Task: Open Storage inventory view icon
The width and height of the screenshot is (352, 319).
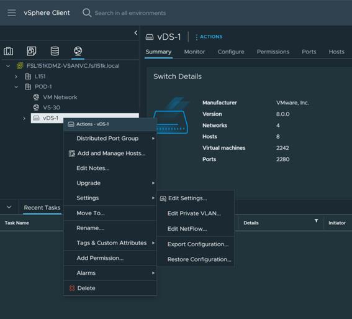Action: pos(55,51)
